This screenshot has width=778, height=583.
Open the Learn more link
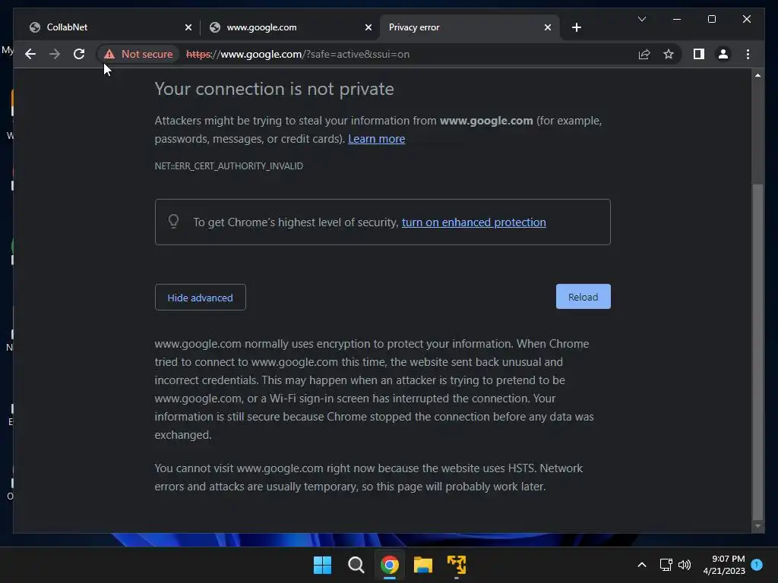click(x=377, y=139)
